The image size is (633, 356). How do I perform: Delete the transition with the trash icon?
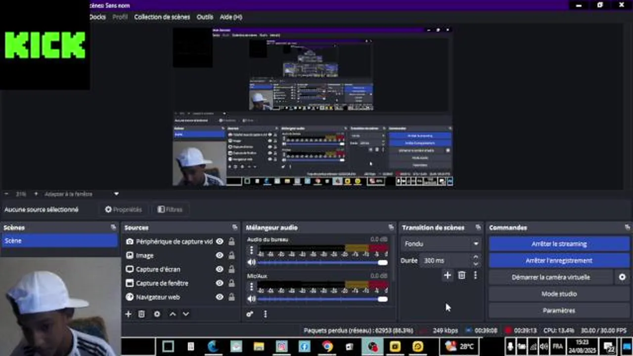pos(461,275)
